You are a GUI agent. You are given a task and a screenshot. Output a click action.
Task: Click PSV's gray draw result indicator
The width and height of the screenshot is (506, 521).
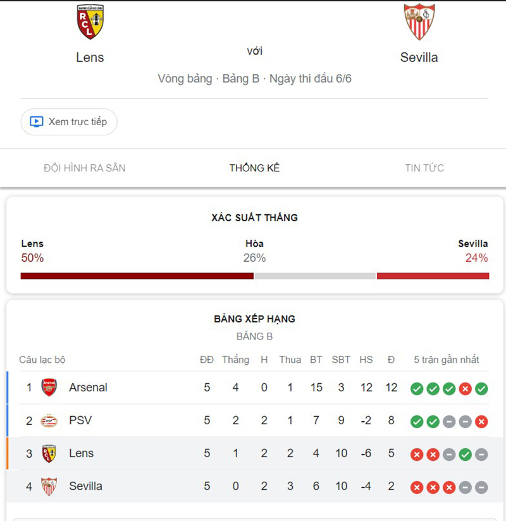[x=449, y=420]
